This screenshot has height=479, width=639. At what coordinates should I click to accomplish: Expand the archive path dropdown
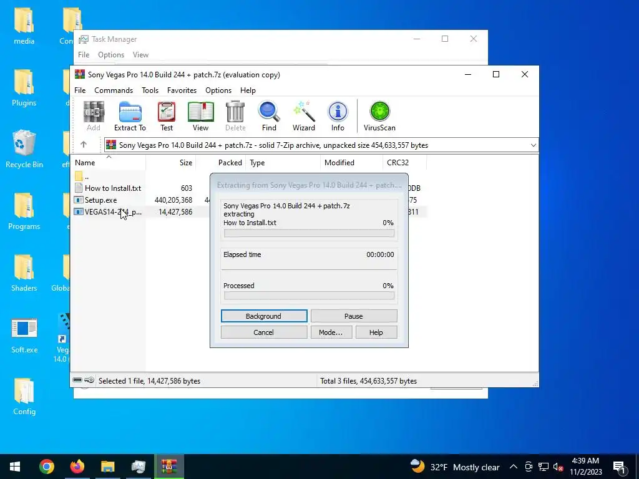[533, 145]
